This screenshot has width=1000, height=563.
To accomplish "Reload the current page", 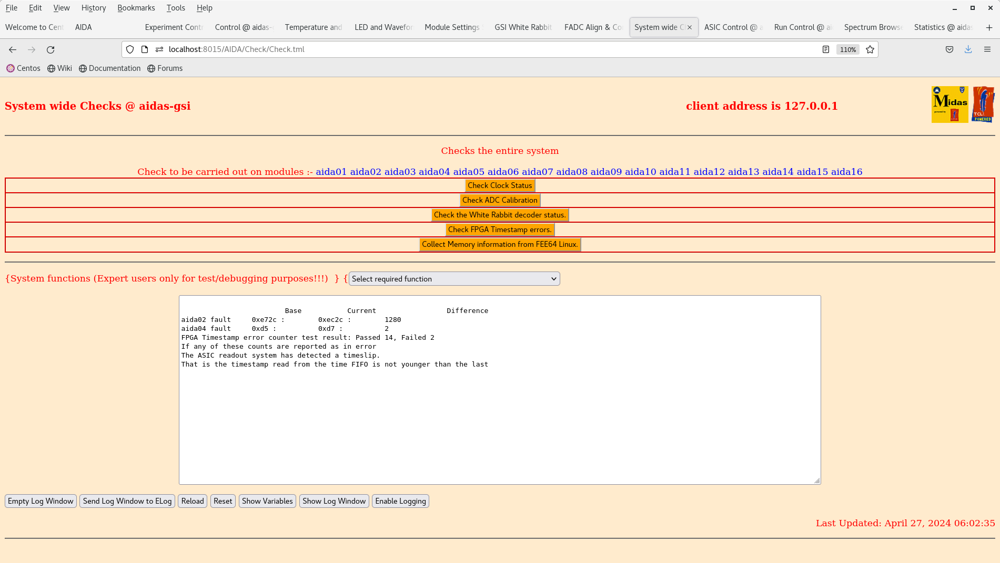I will [50, 49].
